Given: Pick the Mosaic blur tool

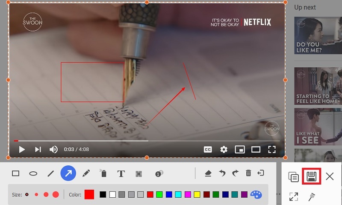Looking at the screenshot, I should [139, 173].
